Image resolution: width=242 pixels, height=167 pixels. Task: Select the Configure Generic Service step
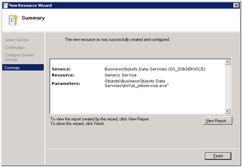[x=19, y=57]
